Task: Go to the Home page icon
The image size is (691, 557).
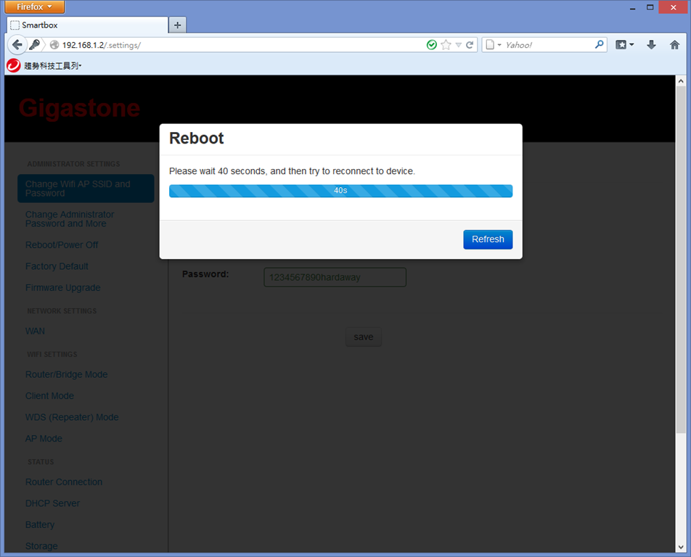Action: click(674, 44)
